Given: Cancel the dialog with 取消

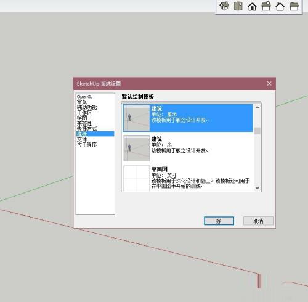Looking at the screenshot, I should (258, 221).
